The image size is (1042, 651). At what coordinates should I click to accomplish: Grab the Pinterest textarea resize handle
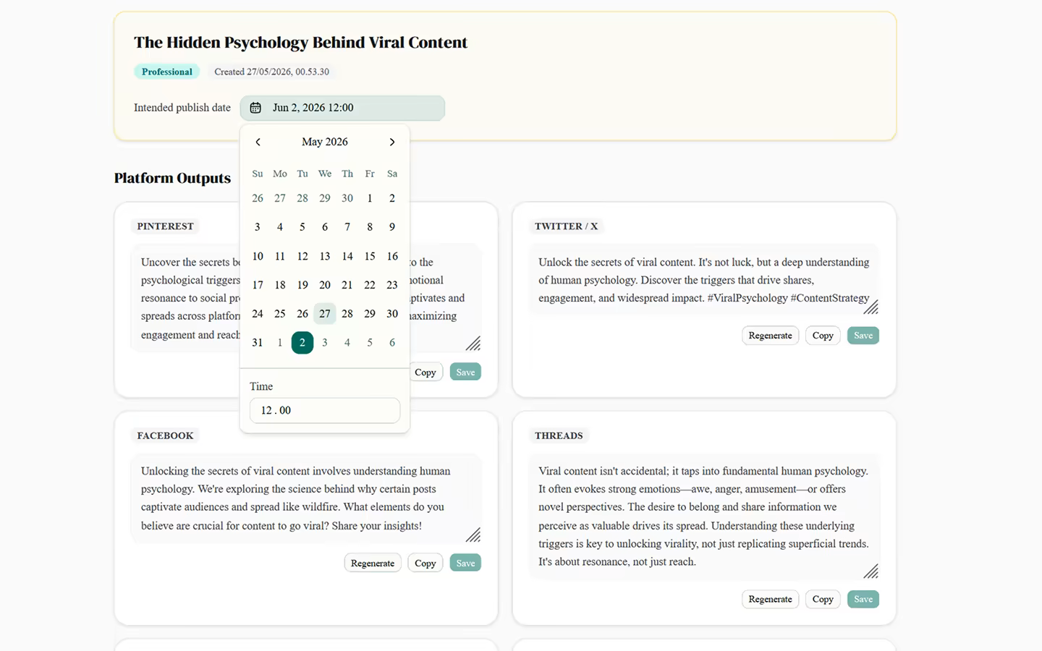tap(473, 344)
